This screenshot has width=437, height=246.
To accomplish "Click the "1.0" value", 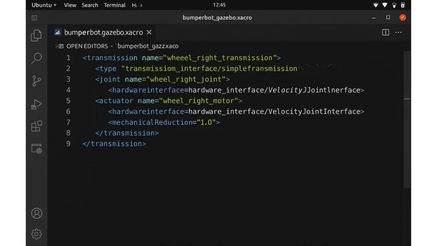I will pos(206,122).
